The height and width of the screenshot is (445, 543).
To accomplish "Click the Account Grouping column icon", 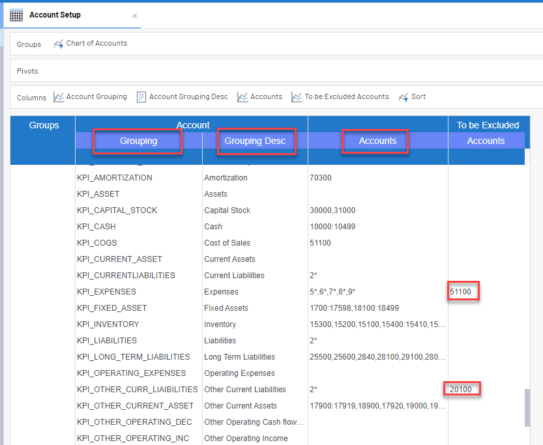I will (x=59, y=97).
